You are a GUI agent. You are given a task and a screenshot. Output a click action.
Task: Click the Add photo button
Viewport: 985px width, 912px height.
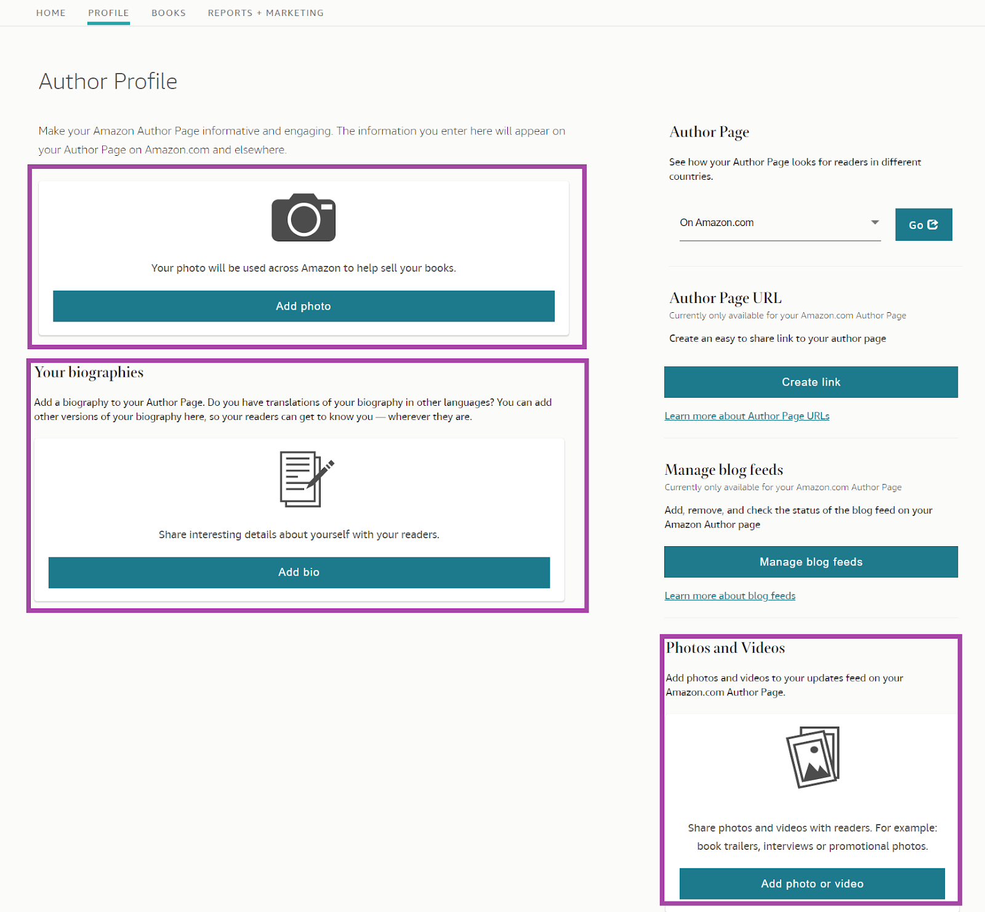[304, 306]
